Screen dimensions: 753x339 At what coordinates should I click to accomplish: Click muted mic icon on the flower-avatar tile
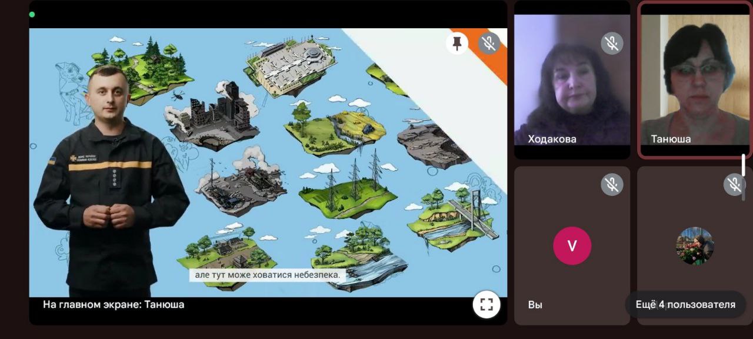click(x=734, y=185)
